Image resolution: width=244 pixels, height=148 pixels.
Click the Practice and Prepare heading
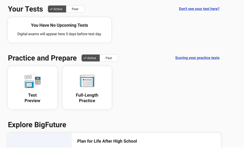(42, 58)
